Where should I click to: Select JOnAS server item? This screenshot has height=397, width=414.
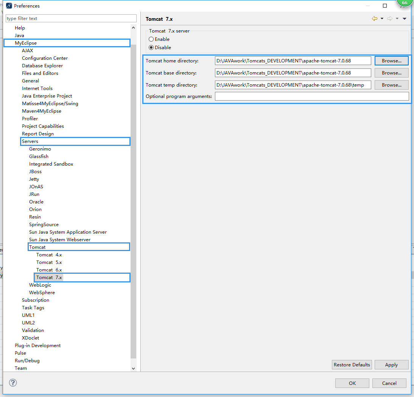point(36,186)
